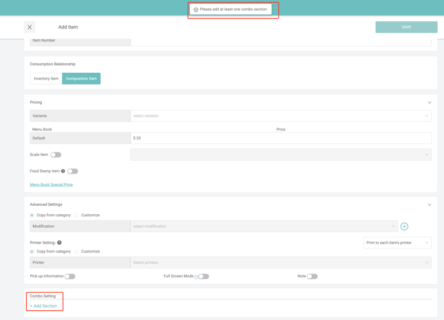Collapse the Advanced Settings section chevron
Viewport: 444px width, 320px height.
[x=429, y=205]
